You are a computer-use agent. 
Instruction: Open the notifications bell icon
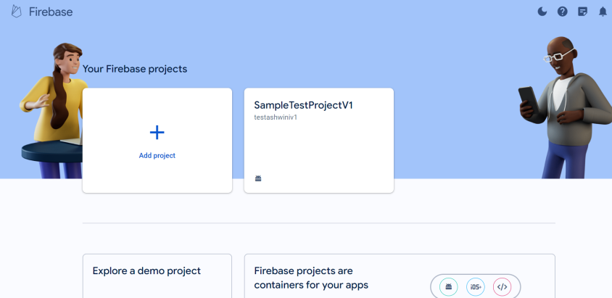tap(603, 12)
